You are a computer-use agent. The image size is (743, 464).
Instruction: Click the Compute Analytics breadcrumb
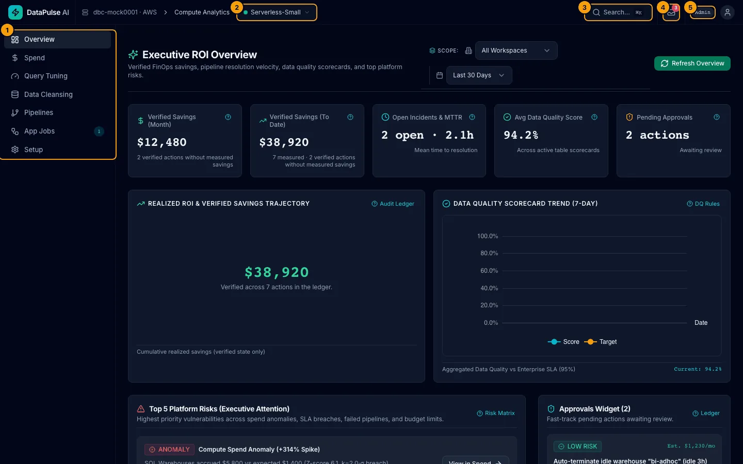[202, 12]
